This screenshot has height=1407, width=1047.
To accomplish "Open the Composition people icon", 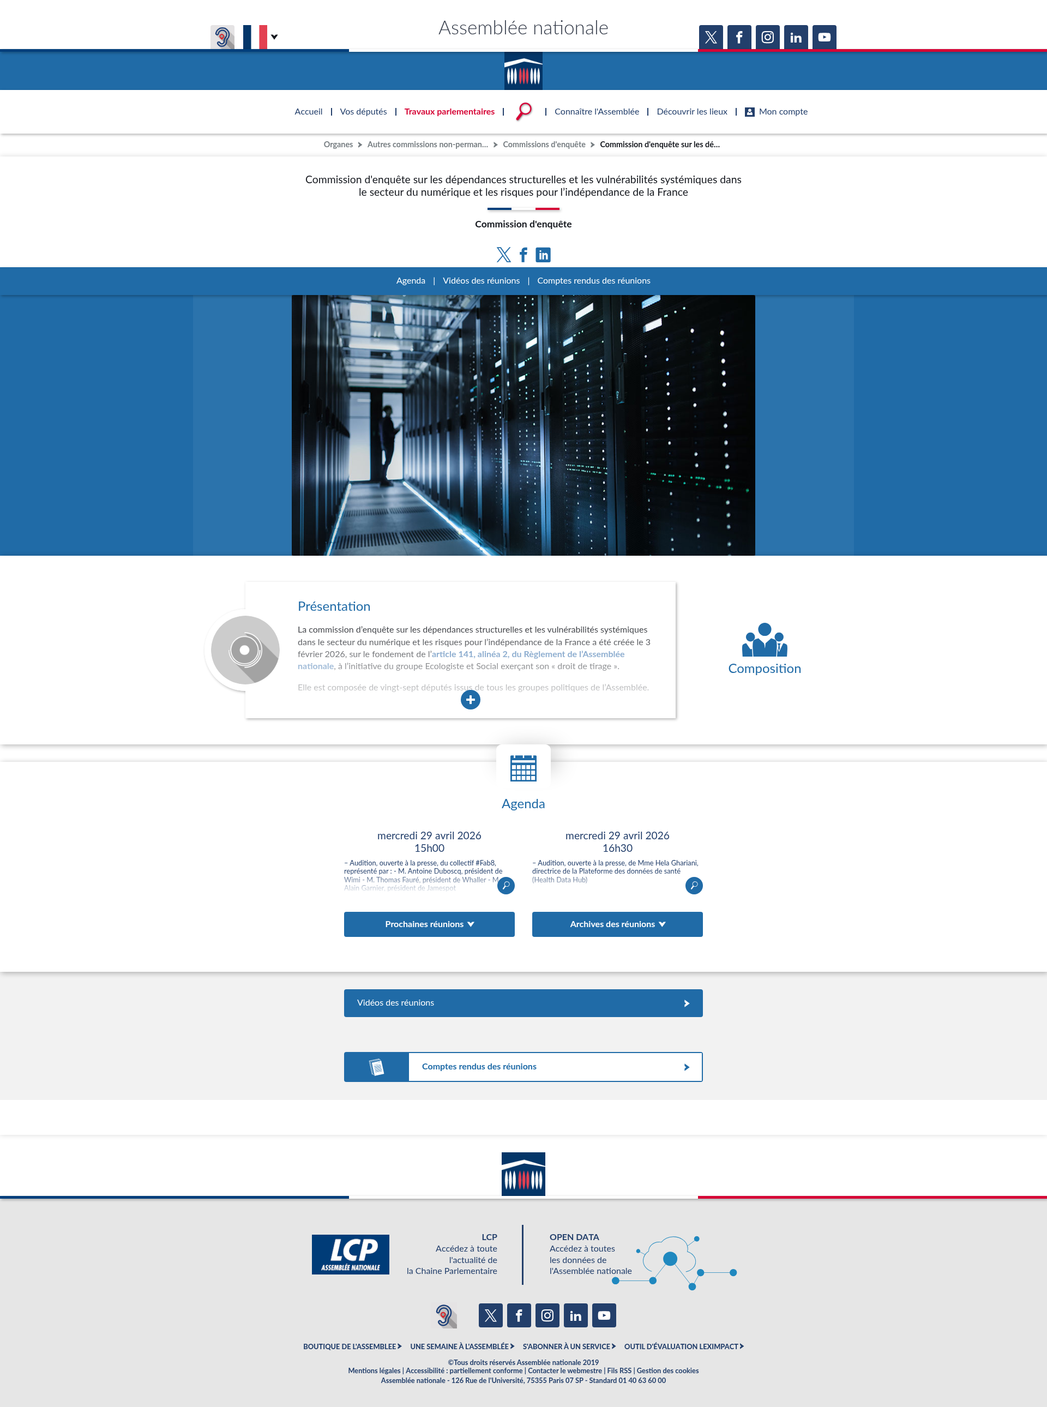I will 765,640.
